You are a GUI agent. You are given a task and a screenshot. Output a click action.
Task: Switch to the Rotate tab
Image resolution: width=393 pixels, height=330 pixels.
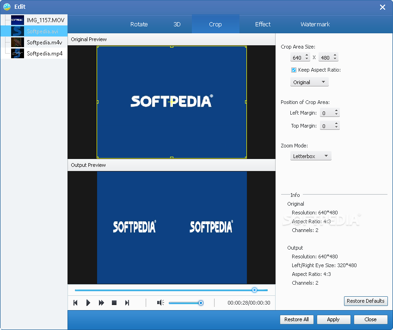139,24
